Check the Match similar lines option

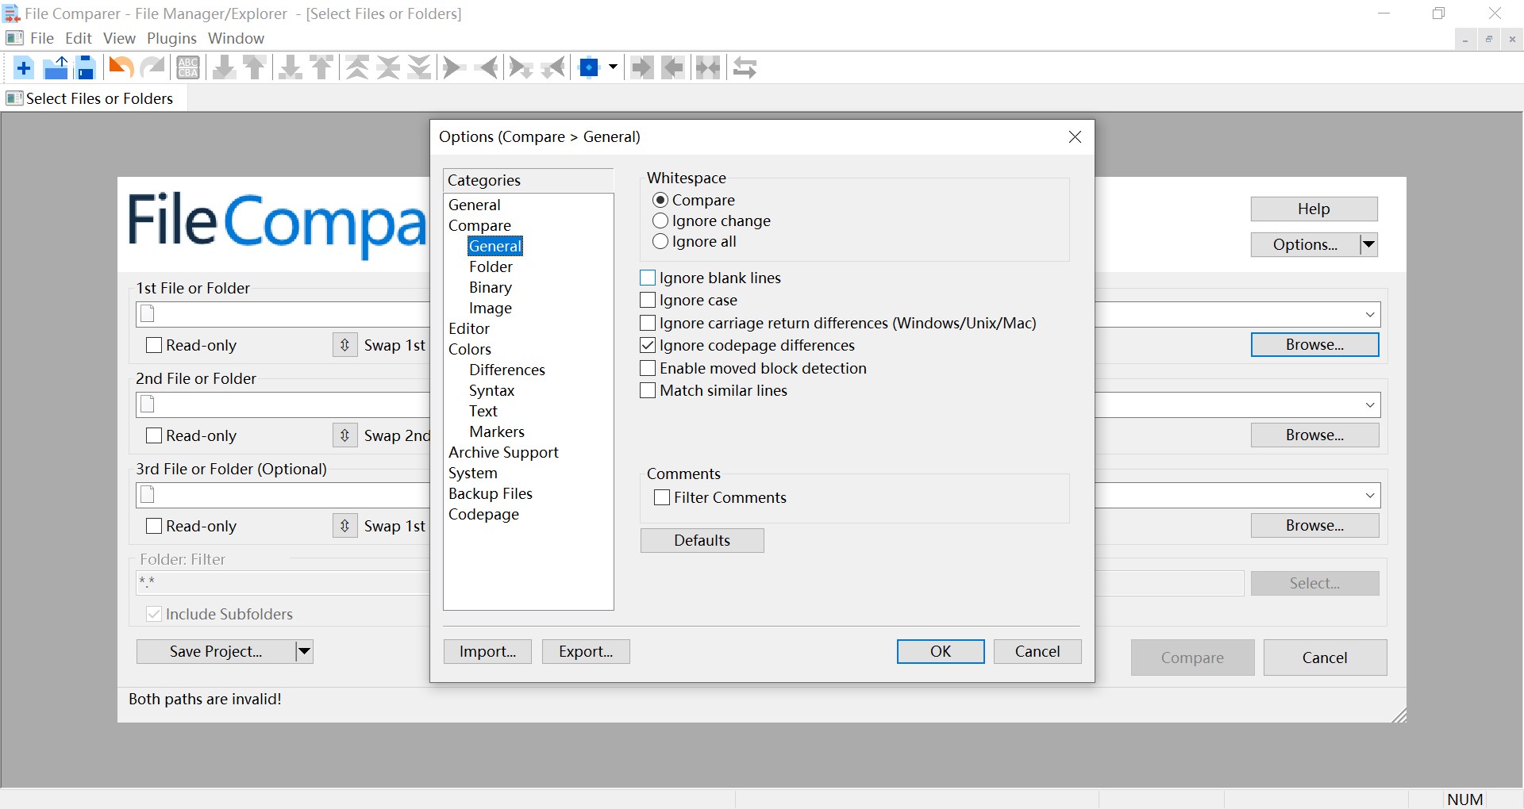click(x=648, y=390)
